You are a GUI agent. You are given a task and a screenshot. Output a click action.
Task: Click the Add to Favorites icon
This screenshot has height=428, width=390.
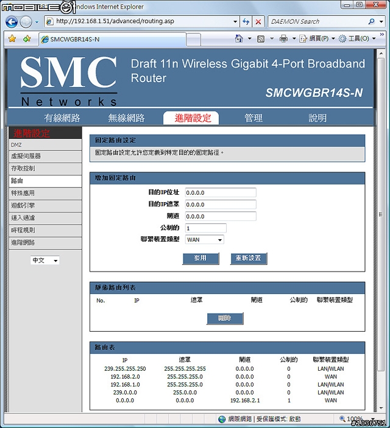tap(27, 39)
